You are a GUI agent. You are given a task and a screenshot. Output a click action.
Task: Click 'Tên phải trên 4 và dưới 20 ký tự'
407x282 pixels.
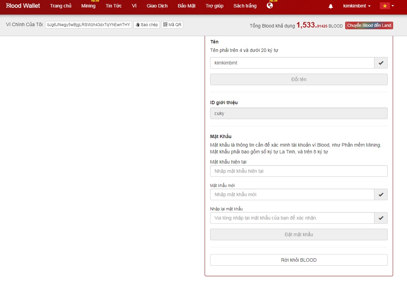tap(244, 50)
